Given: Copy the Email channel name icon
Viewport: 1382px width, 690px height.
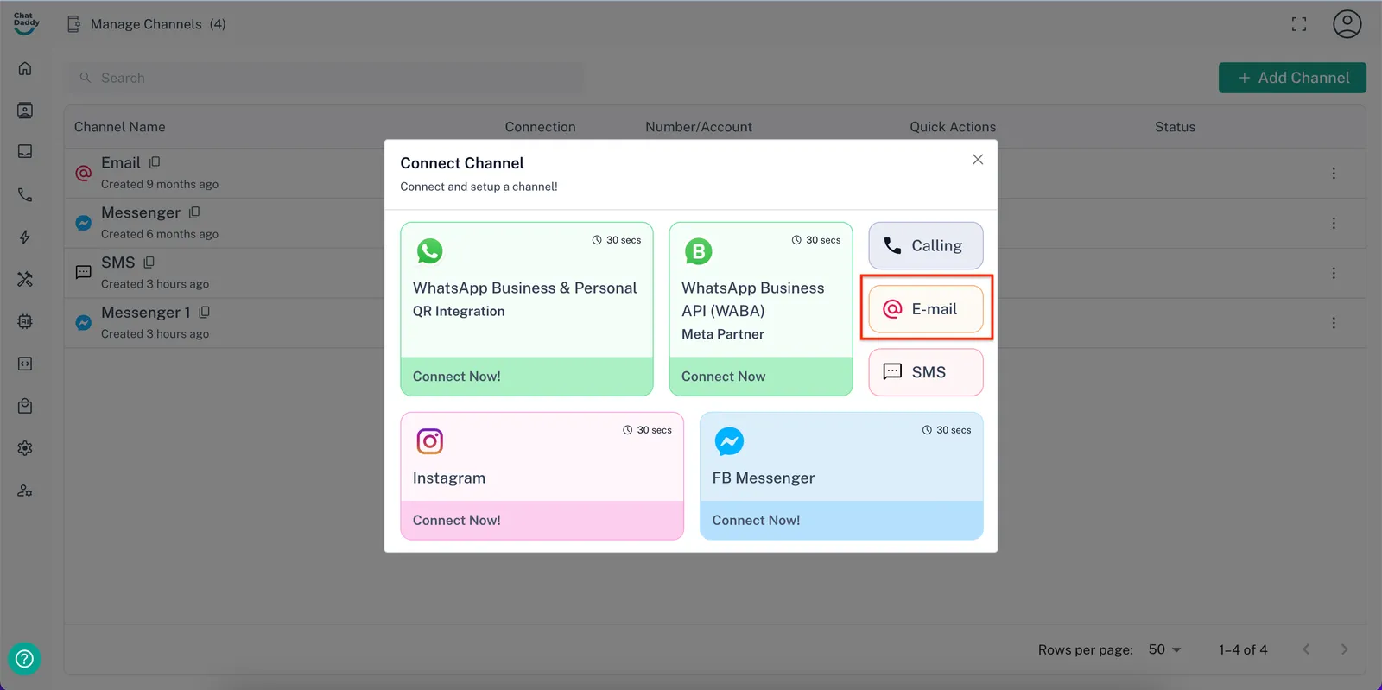Looking at the screenshot, I should tap(155, 162).
